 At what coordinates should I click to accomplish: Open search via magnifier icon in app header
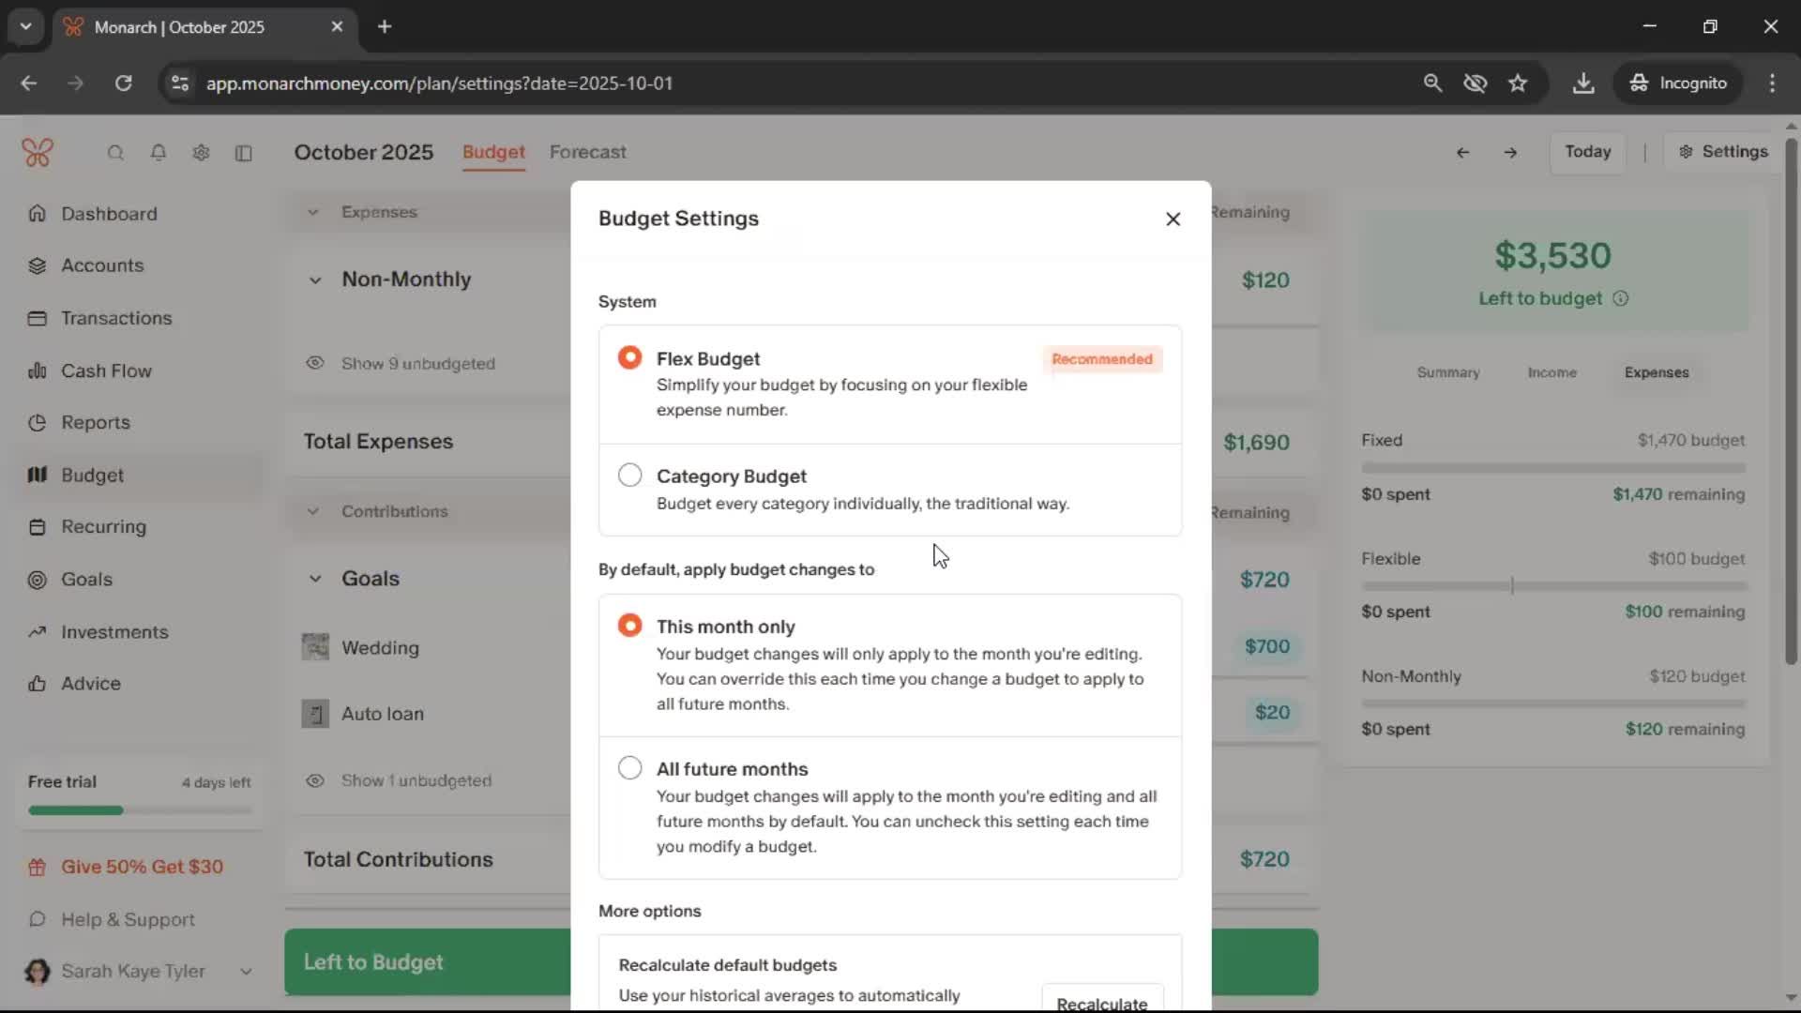coord(115,153)
